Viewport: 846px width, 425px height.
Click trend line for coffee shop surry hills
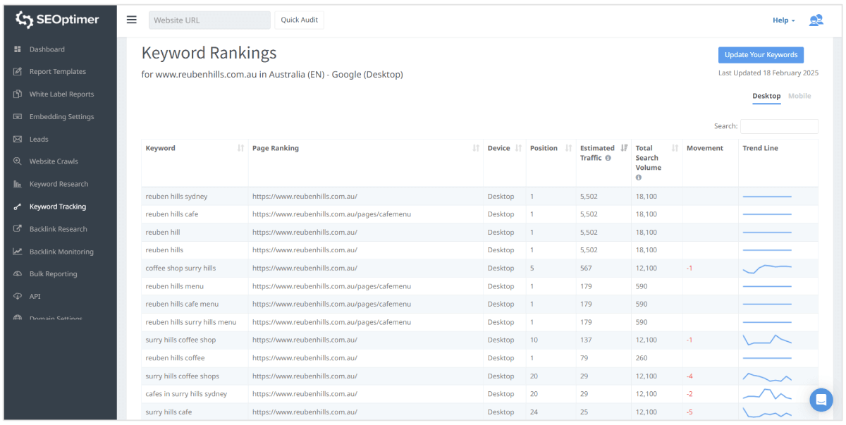click(767, 269)
